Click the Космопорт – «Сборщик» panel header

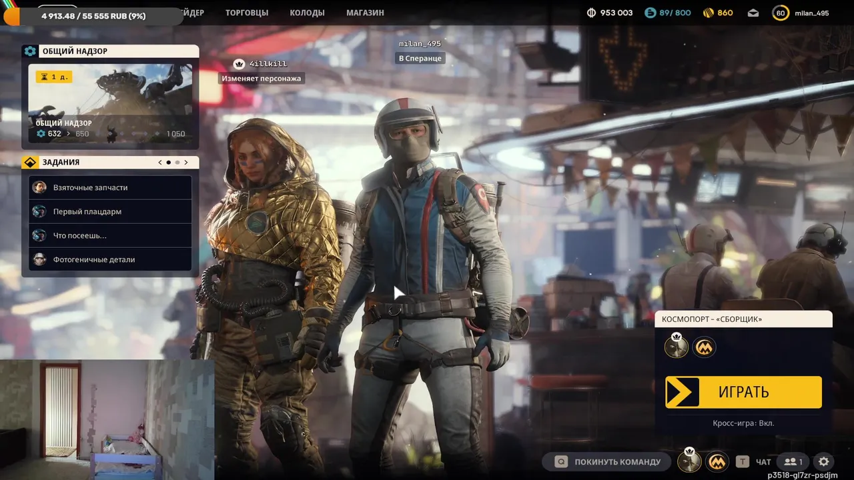(743, 319)
